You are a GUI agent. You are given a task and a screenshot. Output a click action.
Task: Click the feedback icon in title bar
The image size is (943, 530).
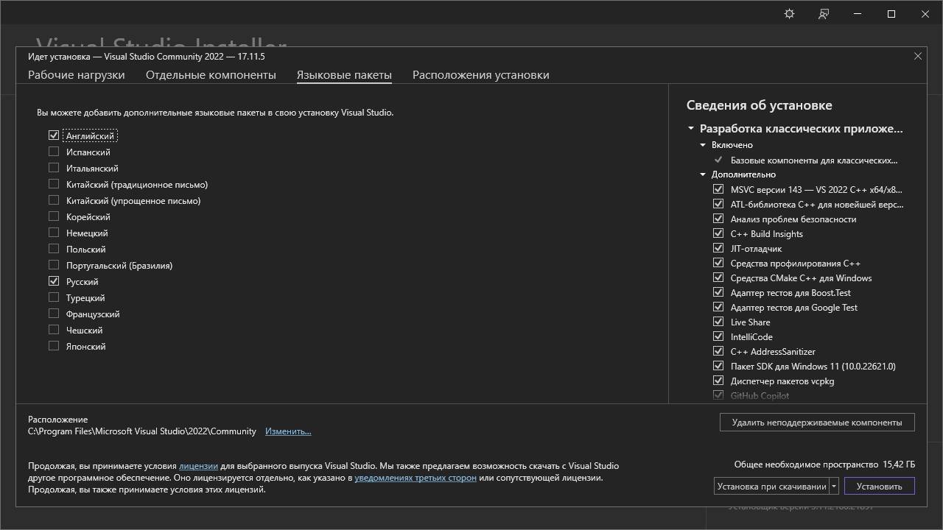coord(824,14)
